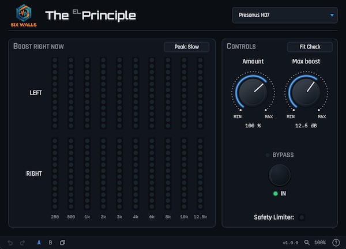Click the 4k frequency band label
The width and height of the screenshot is (346, 249).
pyautogui.click(x=136, y=217)
